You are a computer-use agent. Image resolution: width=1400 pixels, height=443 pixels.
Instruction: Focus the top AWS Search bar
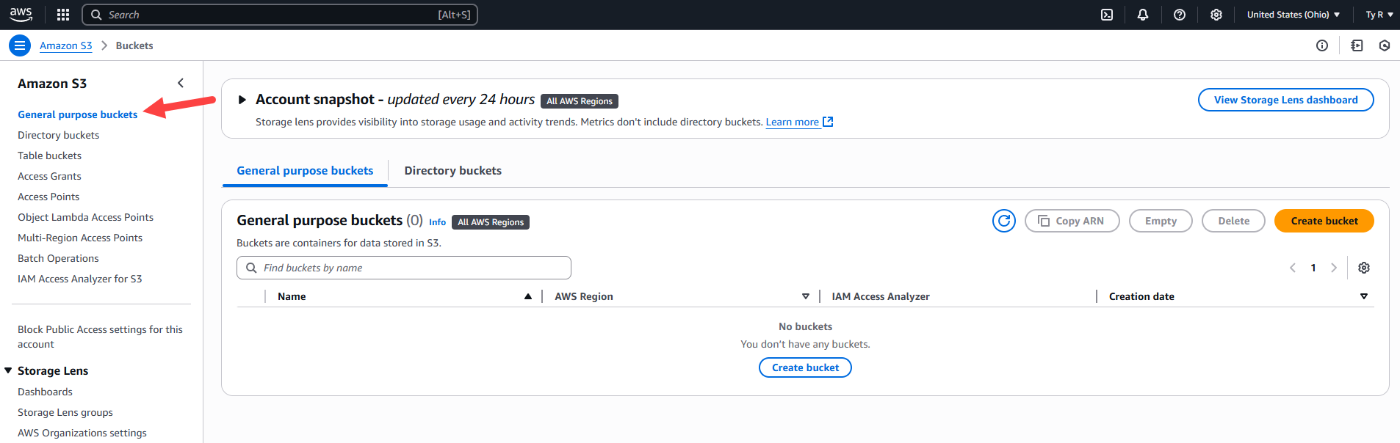click(279, 15)
